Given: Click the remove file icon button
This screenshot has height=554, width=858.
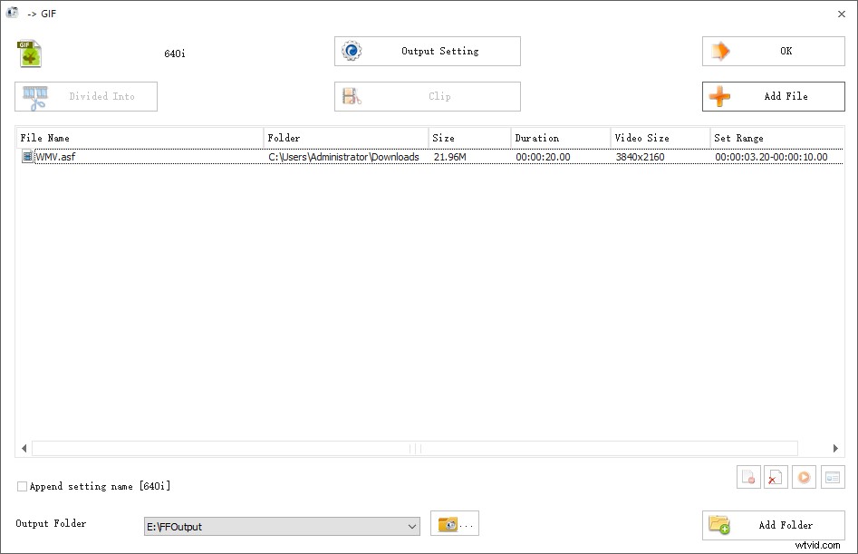Looking at the screenshot, I should point(748,477).
